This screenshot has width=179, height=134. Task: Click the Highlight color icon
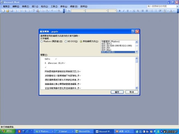tap(165, 11)
